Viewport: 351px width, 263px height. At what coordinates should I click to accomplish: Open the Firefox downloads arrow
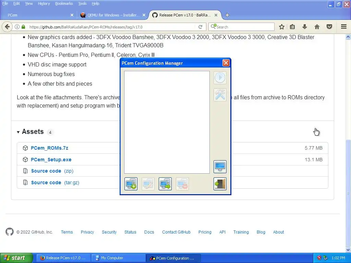pyautogui.click(x=304, y=27)
